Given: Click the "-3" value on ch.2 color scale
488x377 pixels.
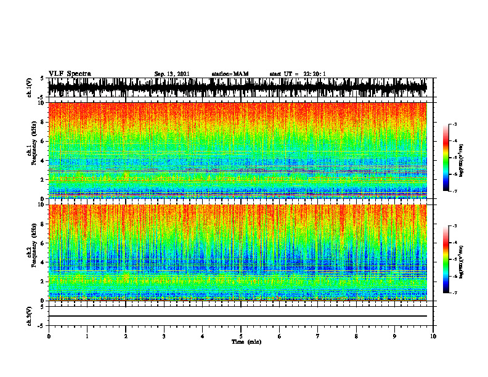Looking at the screenshot, I should [x=454, y=226].
